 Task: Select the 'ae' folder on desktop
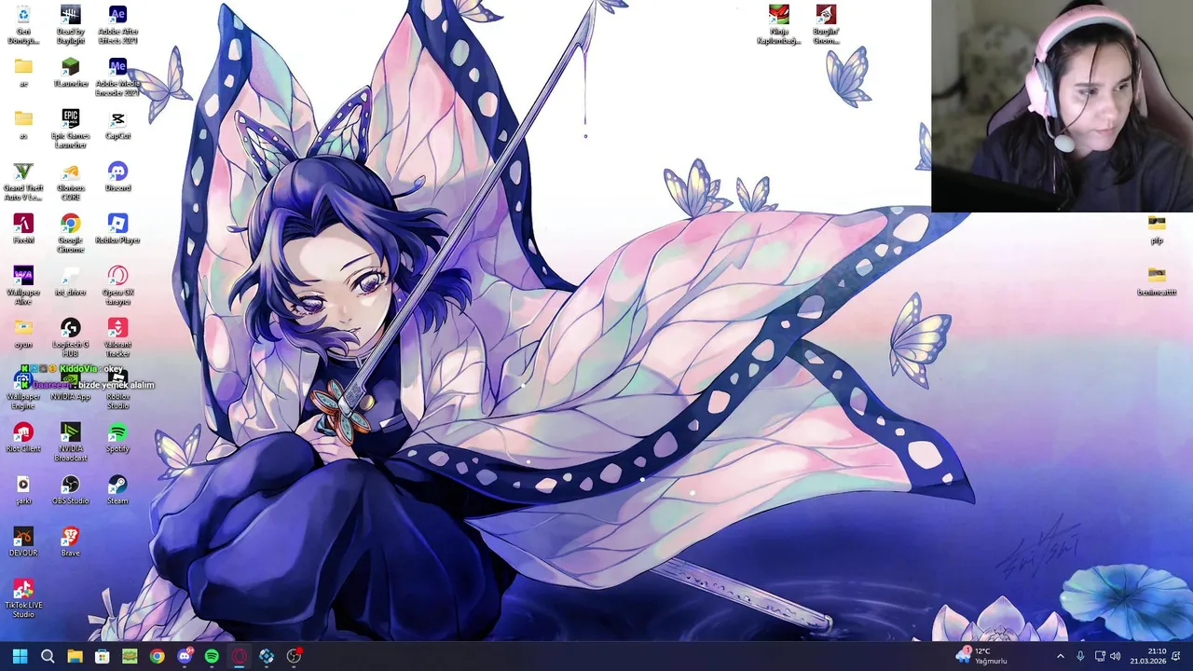23,73
